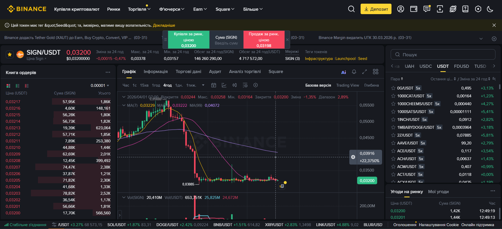Open the AI chart assistant icon
The image size is (502, 229).
pos(344,72)
